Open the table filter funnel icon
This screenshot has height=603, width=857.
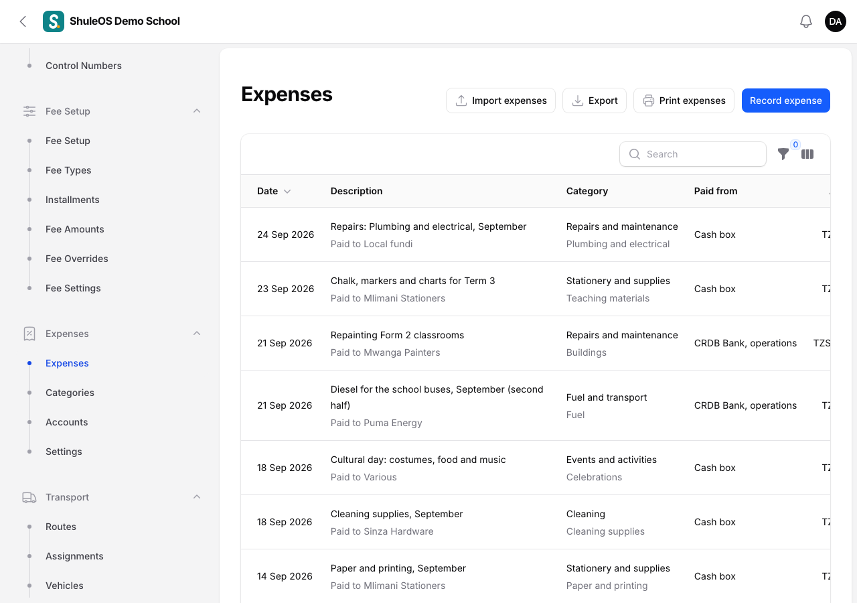[x=783, y=154]
